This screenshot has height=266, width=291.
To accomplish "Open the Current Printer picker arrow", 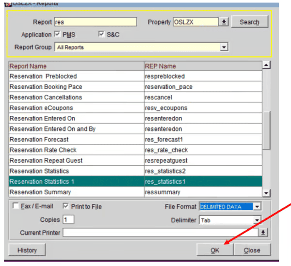I will 263,233.
